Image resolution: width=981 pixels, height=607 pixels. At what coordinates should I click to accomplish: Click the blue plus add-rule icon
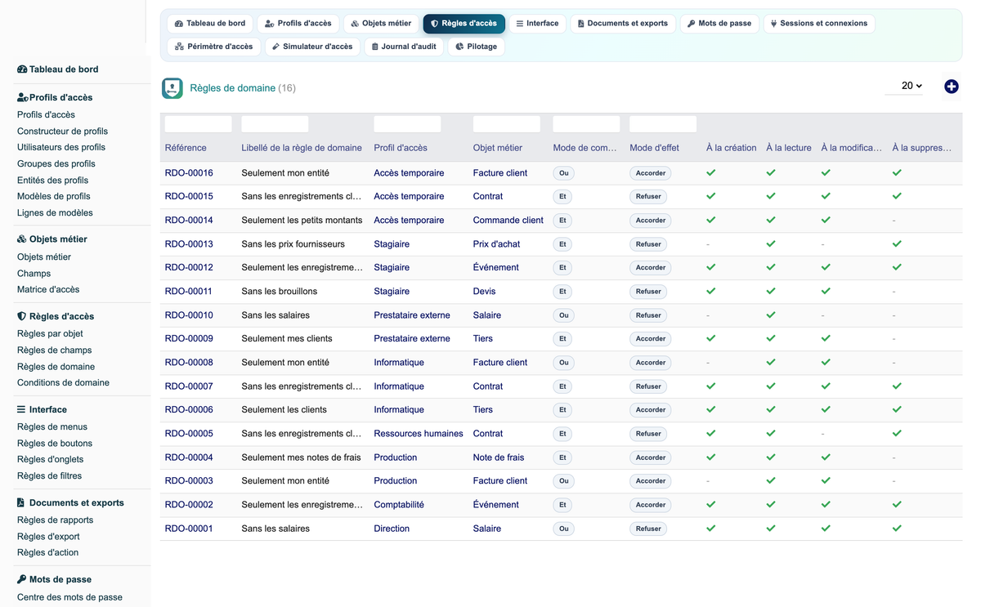[x=951, y=87]
